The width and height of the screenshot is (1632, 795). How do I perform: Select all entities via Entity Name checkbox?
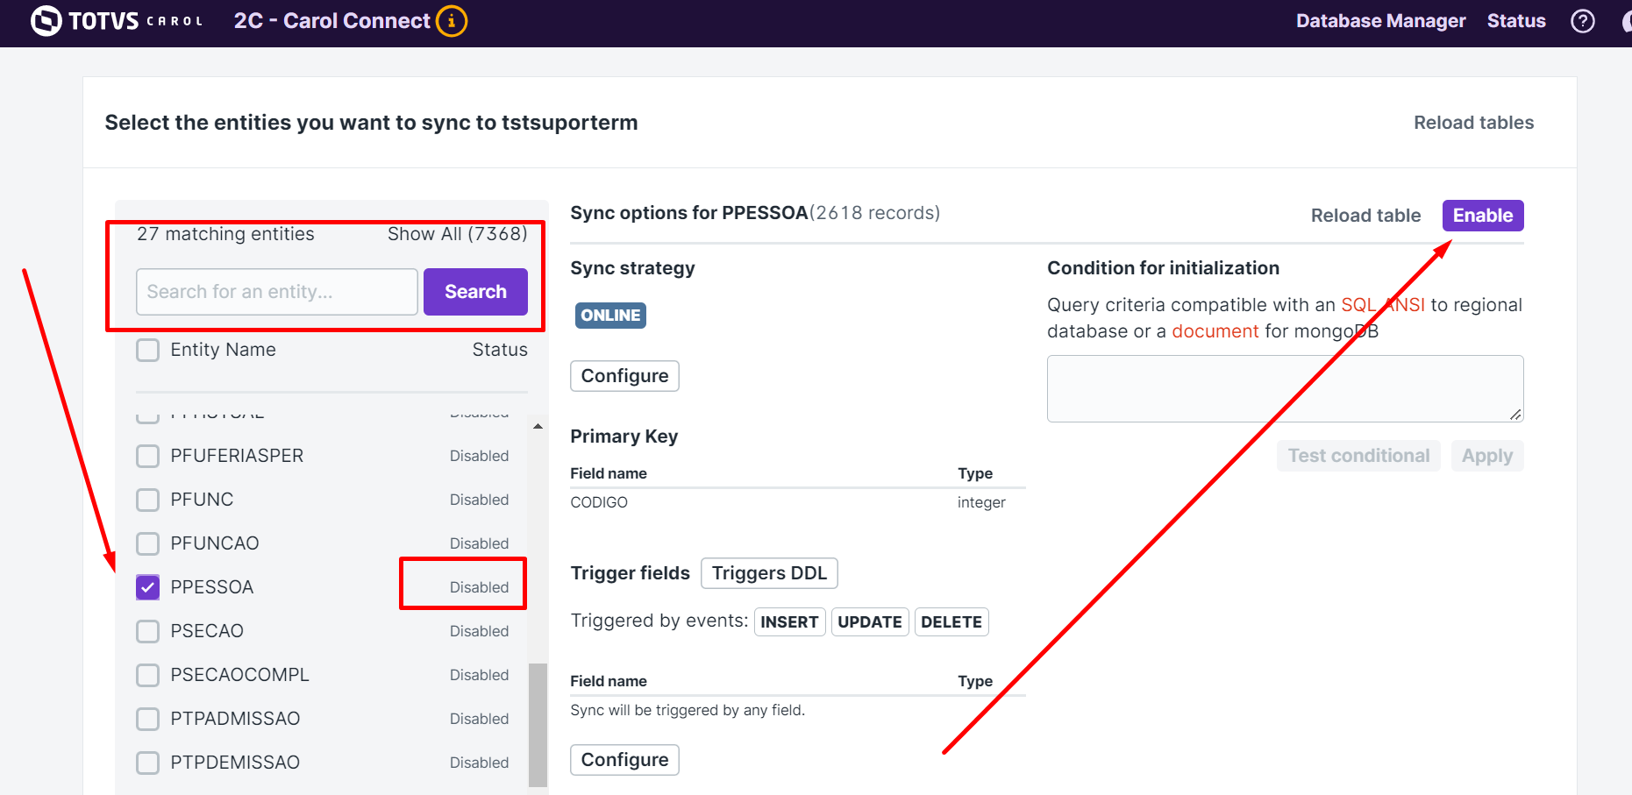click(147, 349)
